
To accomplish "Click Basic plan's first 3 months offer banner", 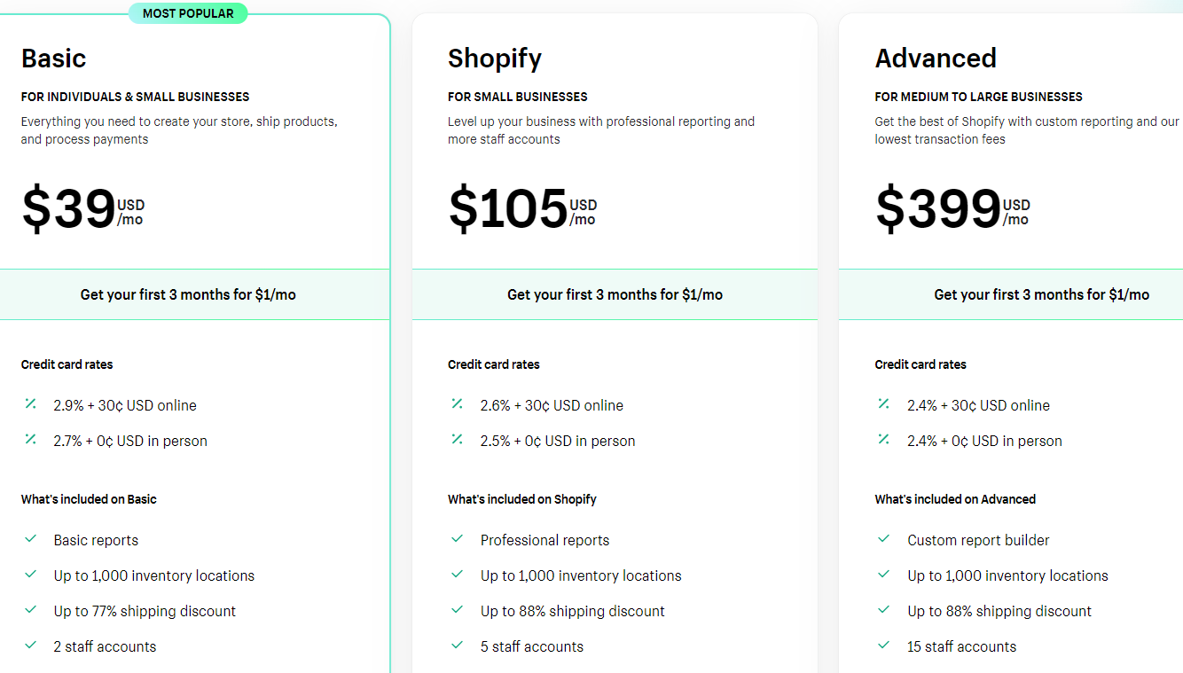I will click(x=188, y=294).
